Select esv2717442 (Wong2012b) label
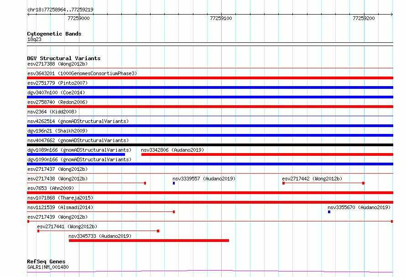This screenshot has width=406, height=277. click(x=312, y=179)
